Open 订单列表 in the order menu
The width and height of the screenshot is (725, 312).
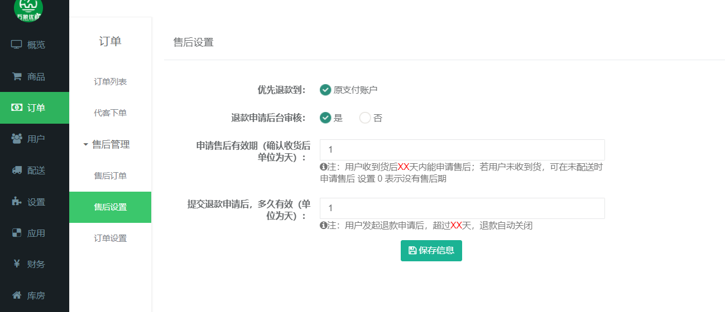(110, 82)
